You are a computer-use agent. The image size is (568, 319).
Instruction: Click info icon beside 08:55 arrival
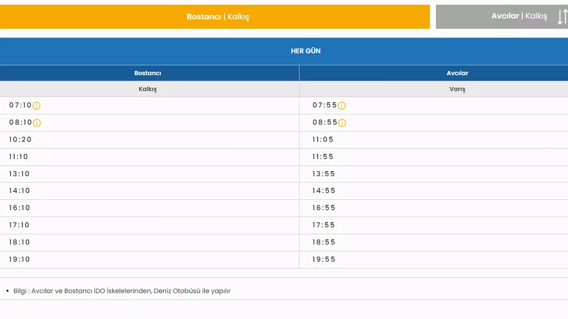point(342,123)
